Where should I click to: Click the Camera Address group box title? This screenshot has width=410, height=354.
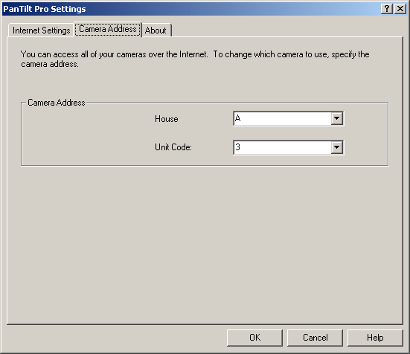point(57,103)
